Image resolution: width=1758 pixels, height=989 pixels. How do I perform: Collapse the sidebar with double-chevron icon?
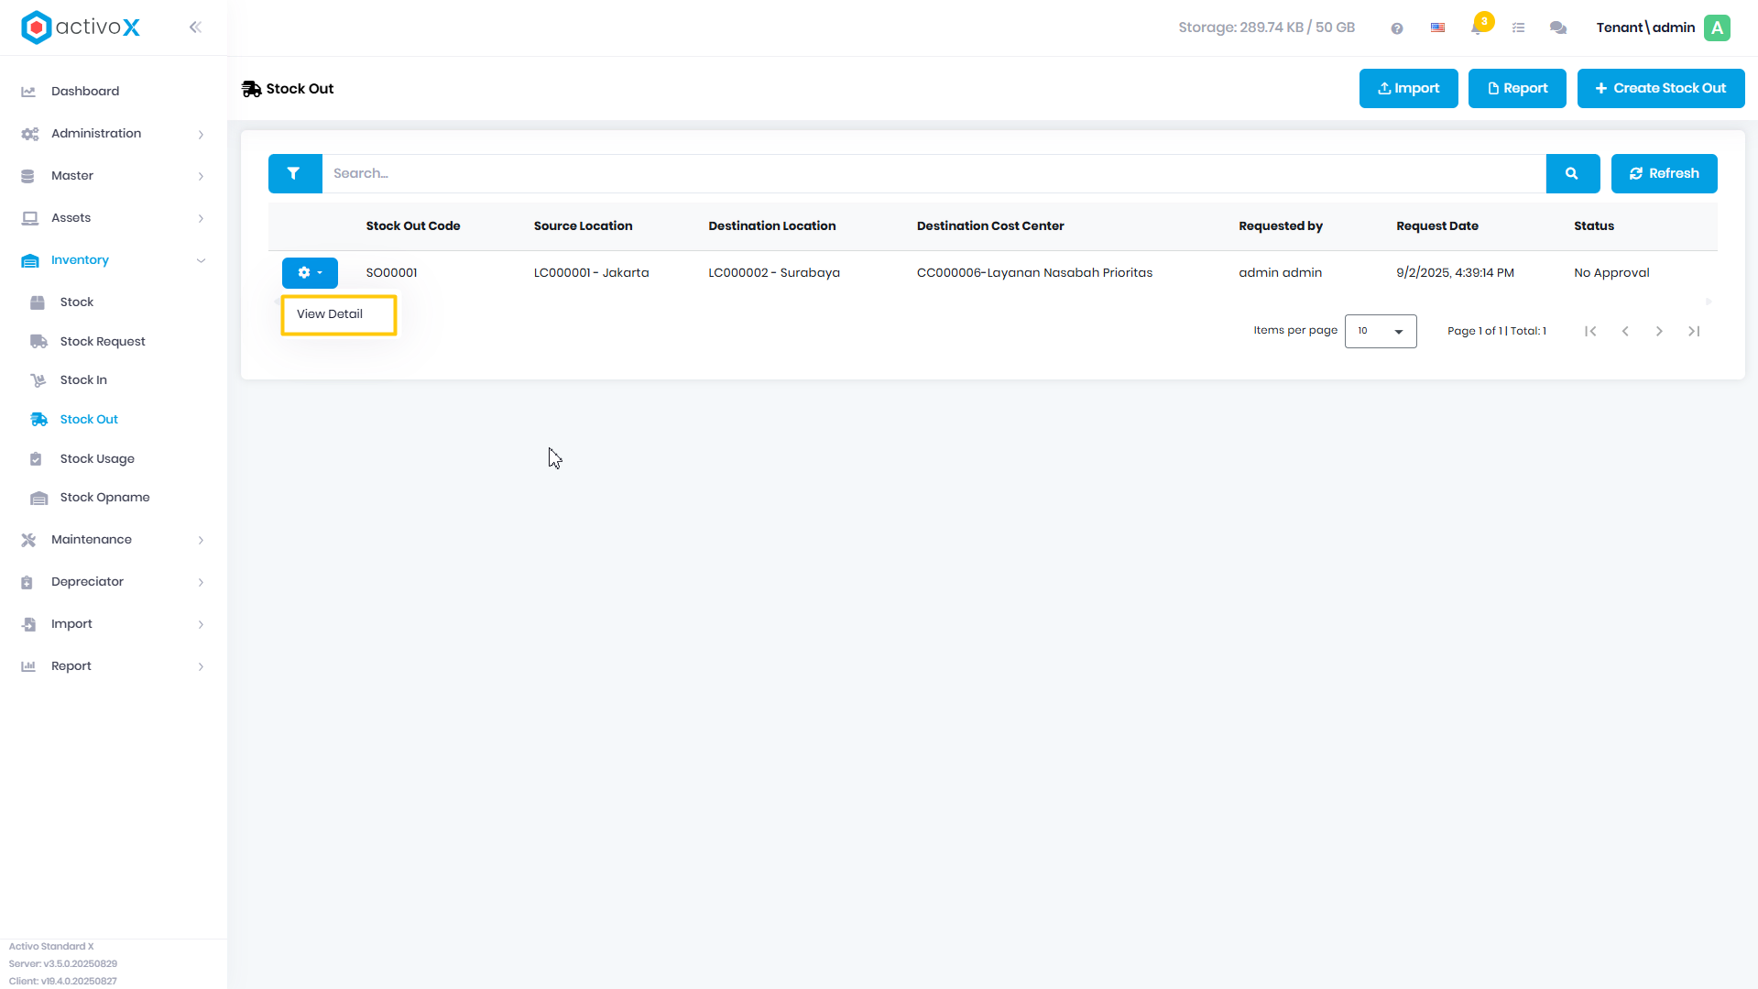(x=195, y=27)
